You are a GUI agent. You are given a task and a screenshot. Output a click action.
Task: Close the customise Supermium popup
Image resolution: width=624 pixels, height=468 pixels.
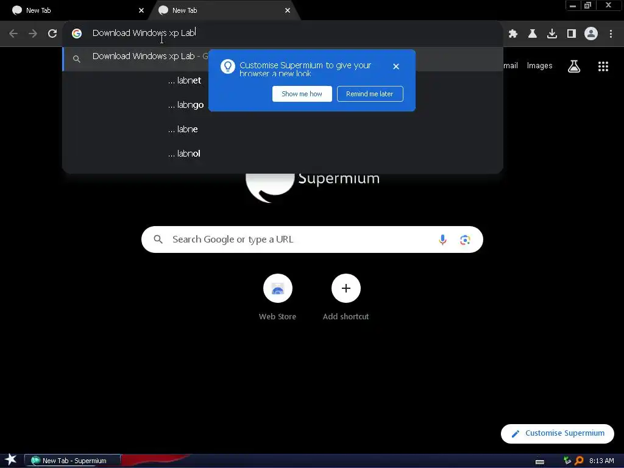click(396, 66)
